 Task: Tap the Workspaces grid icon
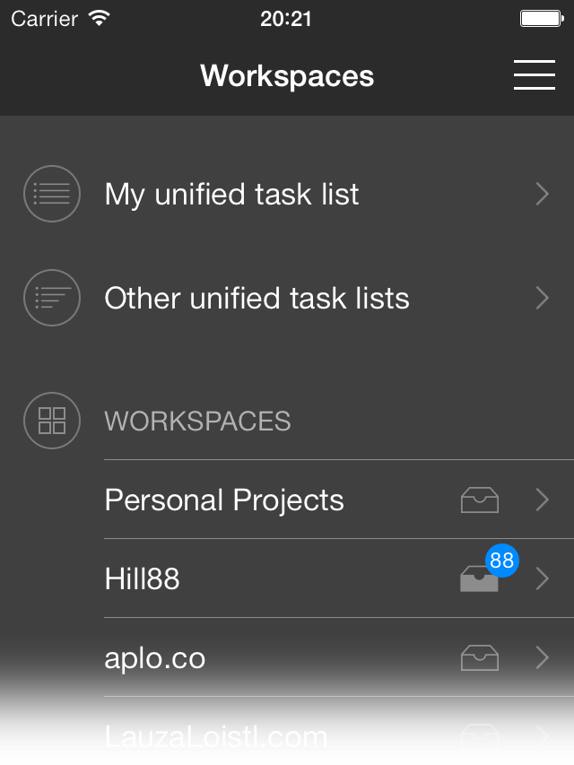point(52,421)
